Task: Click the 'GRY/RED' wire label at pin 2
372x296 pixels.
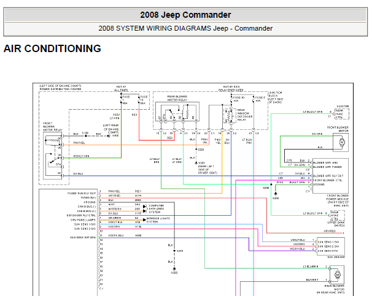Action: (x=114, y=195)
